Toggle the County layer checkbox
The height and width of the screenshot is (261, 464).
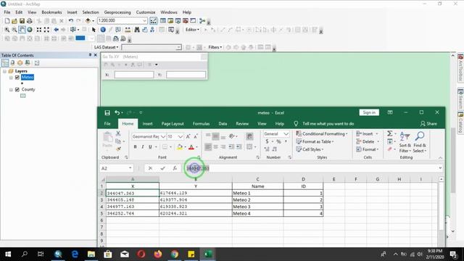click(x=17, y=89)
